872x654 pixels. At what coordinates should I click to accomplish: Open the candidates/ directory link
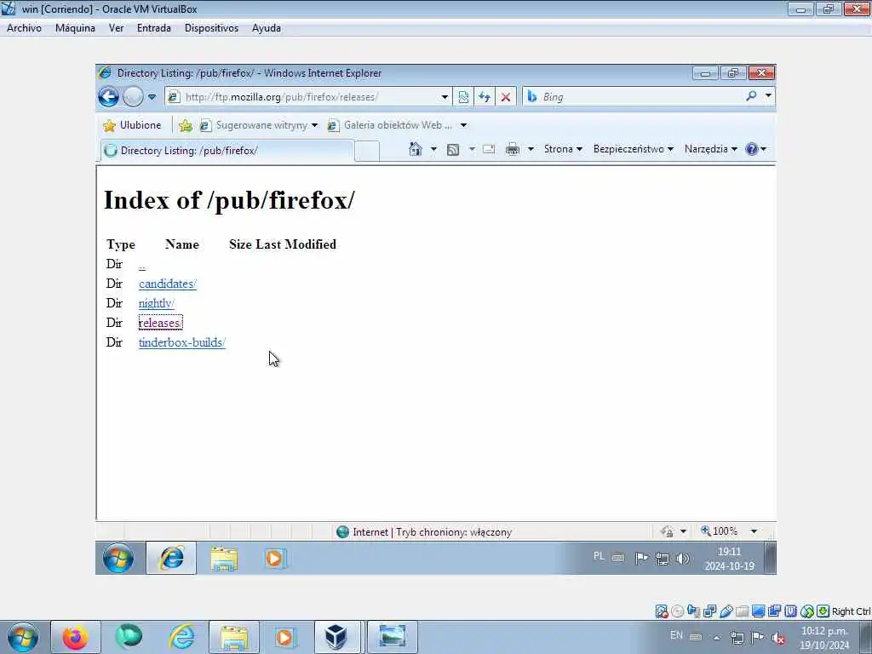pyautogui.click(x=168, y=284)
